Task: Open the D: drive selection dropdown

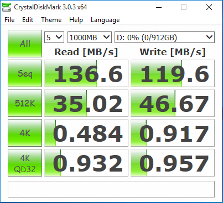Action: pos(164,38)
